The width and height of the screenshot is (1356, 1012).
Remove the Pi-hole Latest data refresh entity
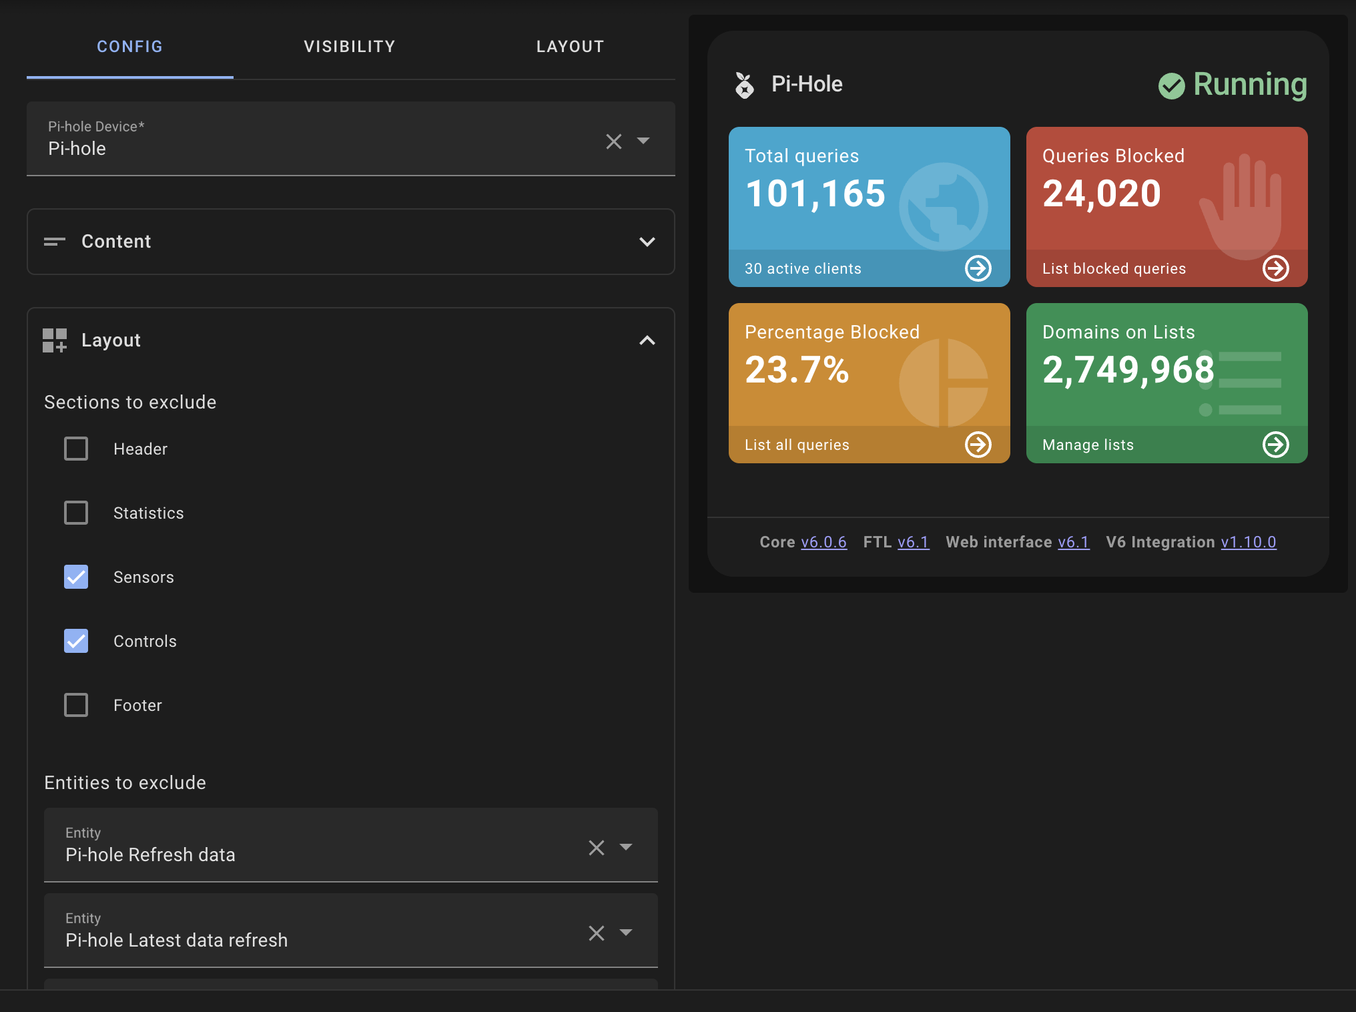(596, 933)
